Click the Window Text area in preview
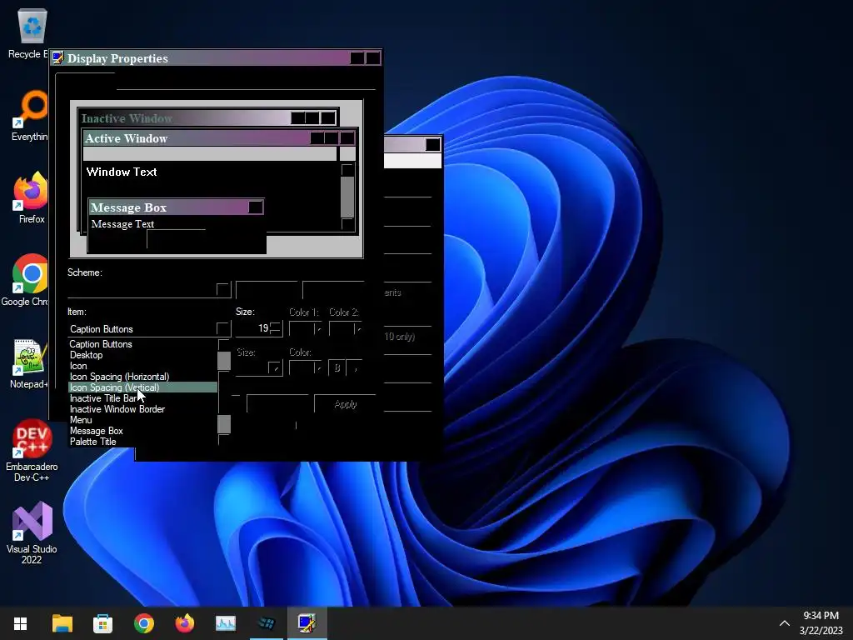 click(122, 172)
